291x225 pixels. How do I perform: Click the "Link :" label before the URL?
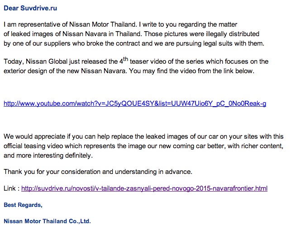(x=11, y=188)
